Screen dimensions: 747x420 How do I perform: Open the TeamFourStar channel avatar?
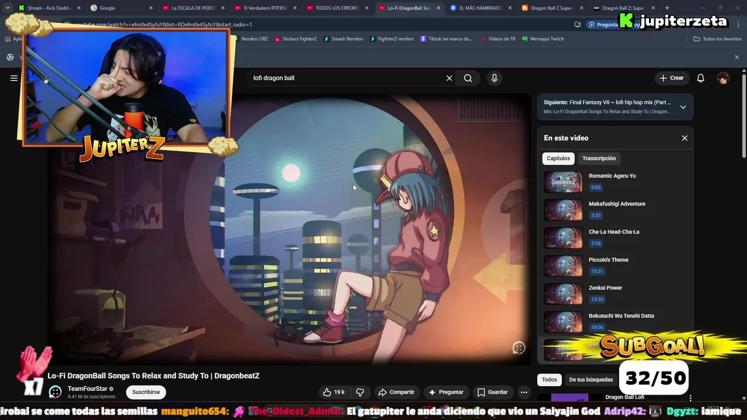[x=55, y=392]
